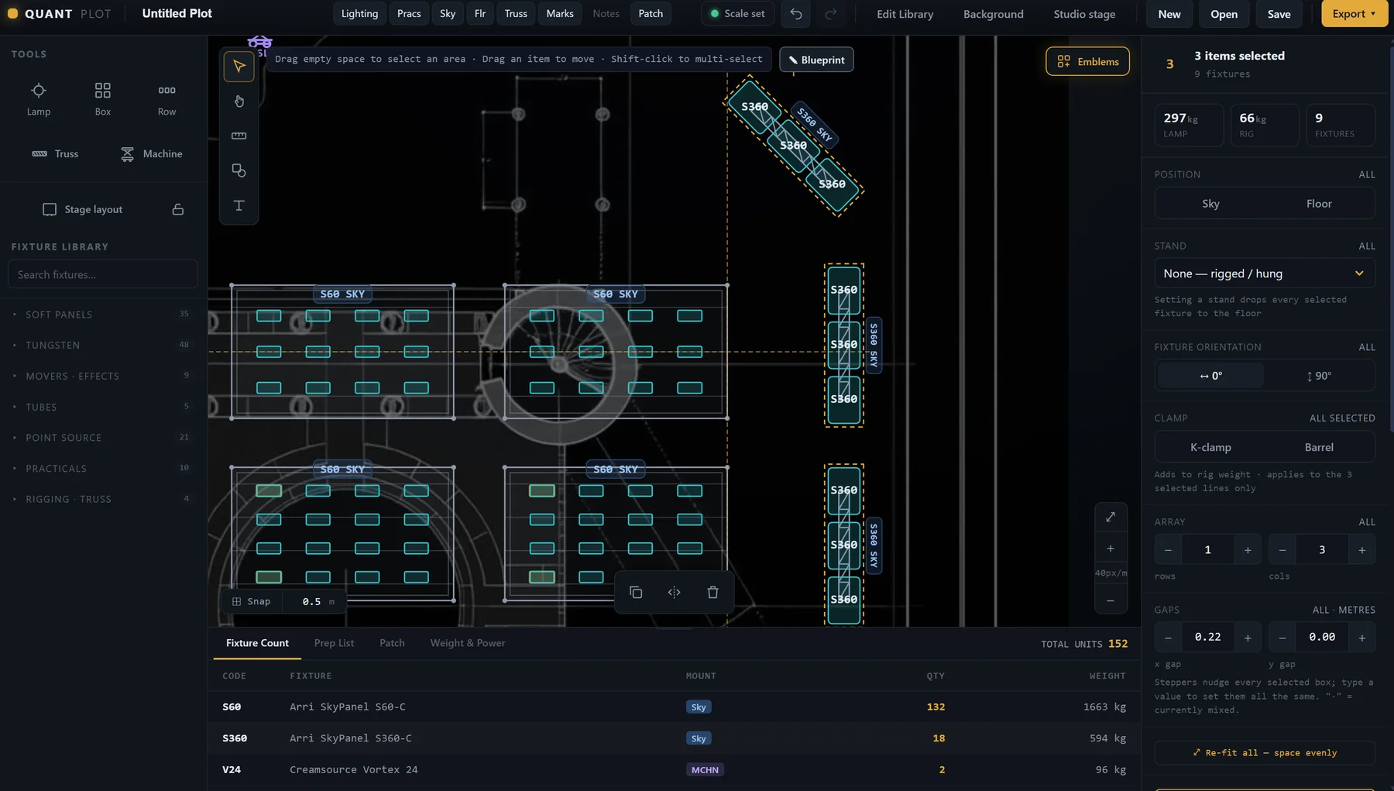
Task: Toggle the Marks layer
Action: pyautogui.click(x=560, y=14)
